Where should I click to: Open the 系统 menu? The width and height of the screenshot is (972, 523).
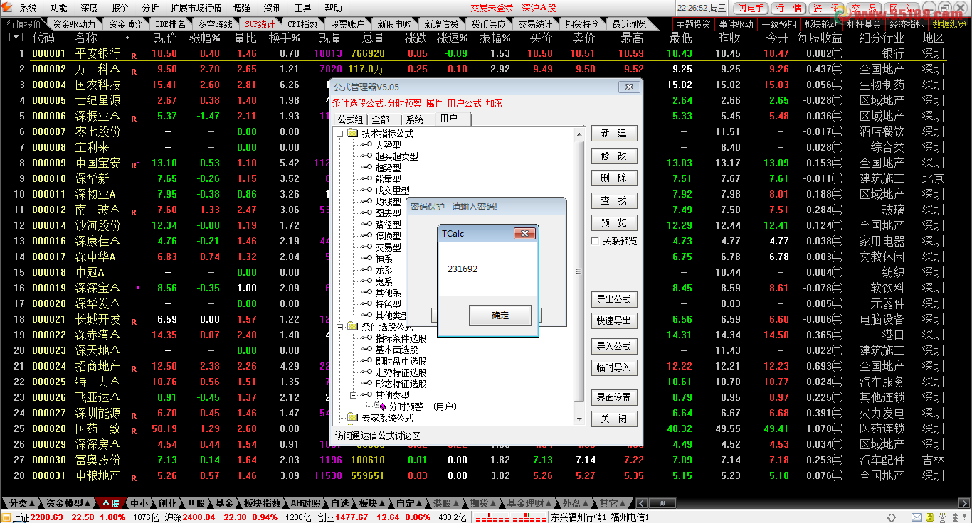[28, 8]
